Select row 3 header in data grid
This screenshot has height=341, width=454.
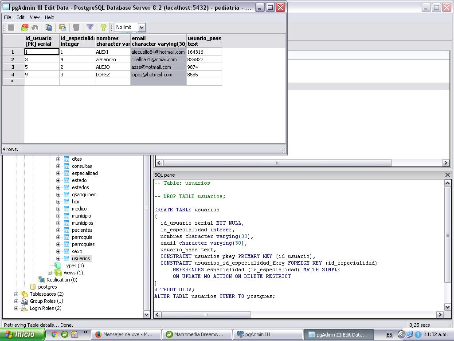point(13,67)
